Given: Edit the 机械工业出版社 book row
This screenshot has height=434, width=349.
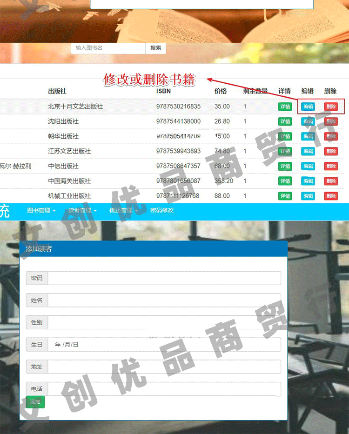Looking at the screenshot, I should [308, 196].
